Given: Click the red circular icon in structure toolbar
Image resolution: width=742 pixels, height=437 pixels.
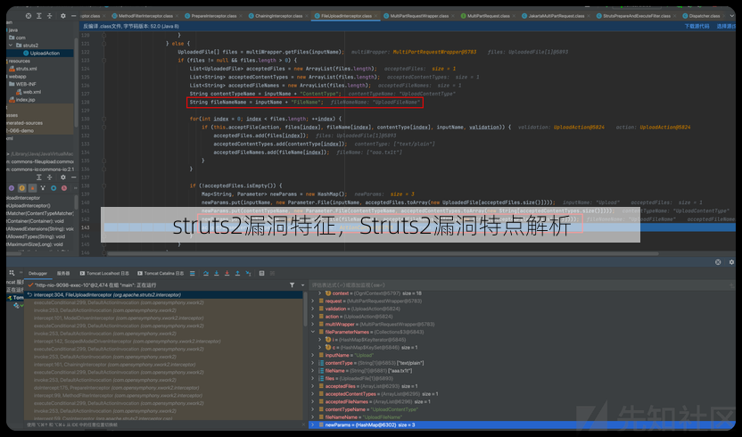Looking at the screenshot, I should (64, 188).
